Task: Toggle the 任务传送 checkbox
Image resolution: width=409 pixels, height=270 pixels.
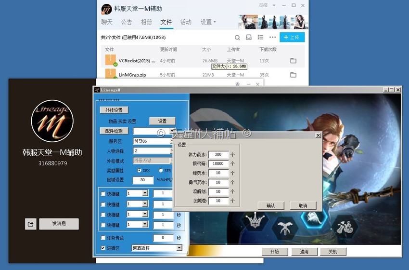Action: point(103,238)
